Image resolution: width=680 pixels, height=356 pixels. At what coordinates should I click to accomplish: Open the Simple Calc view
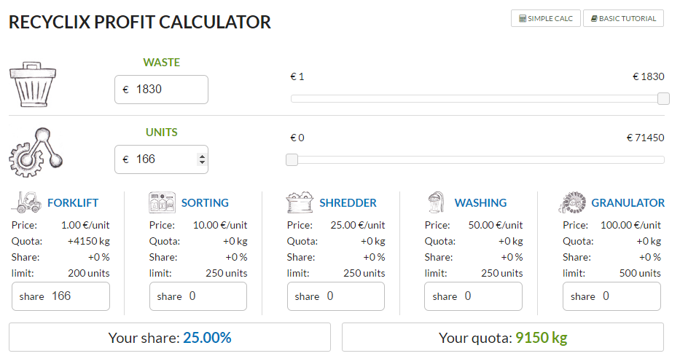coord(546,18)
